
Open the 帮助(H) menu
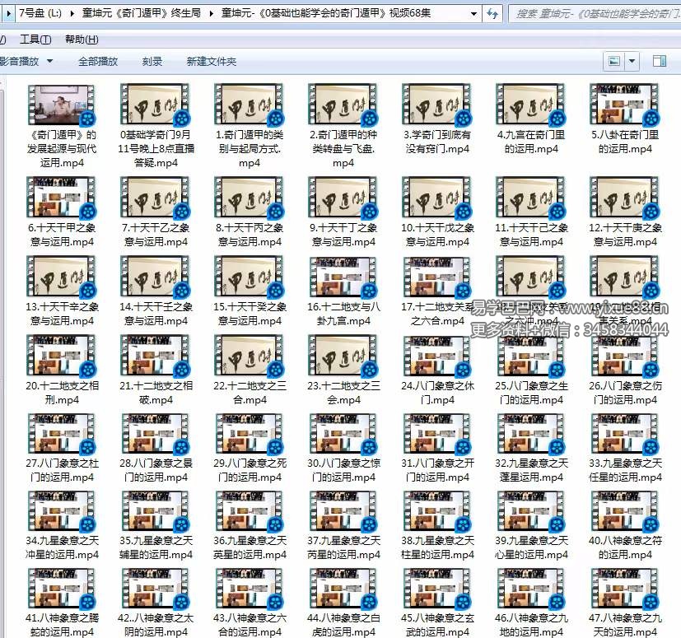click(81, 40)
